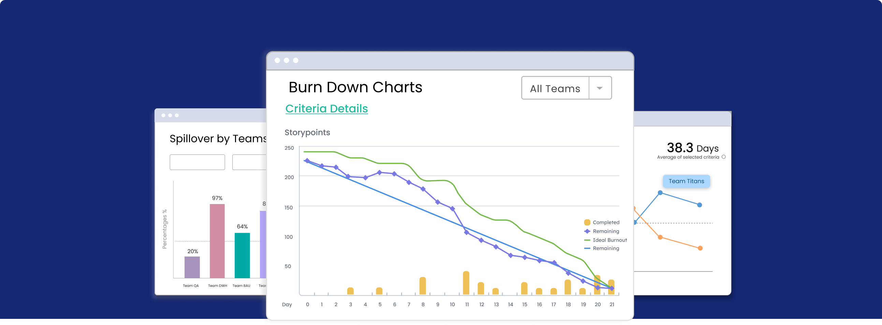Toggle the Completed legend marker
This screenshot has width=882, height=325.
587,222
